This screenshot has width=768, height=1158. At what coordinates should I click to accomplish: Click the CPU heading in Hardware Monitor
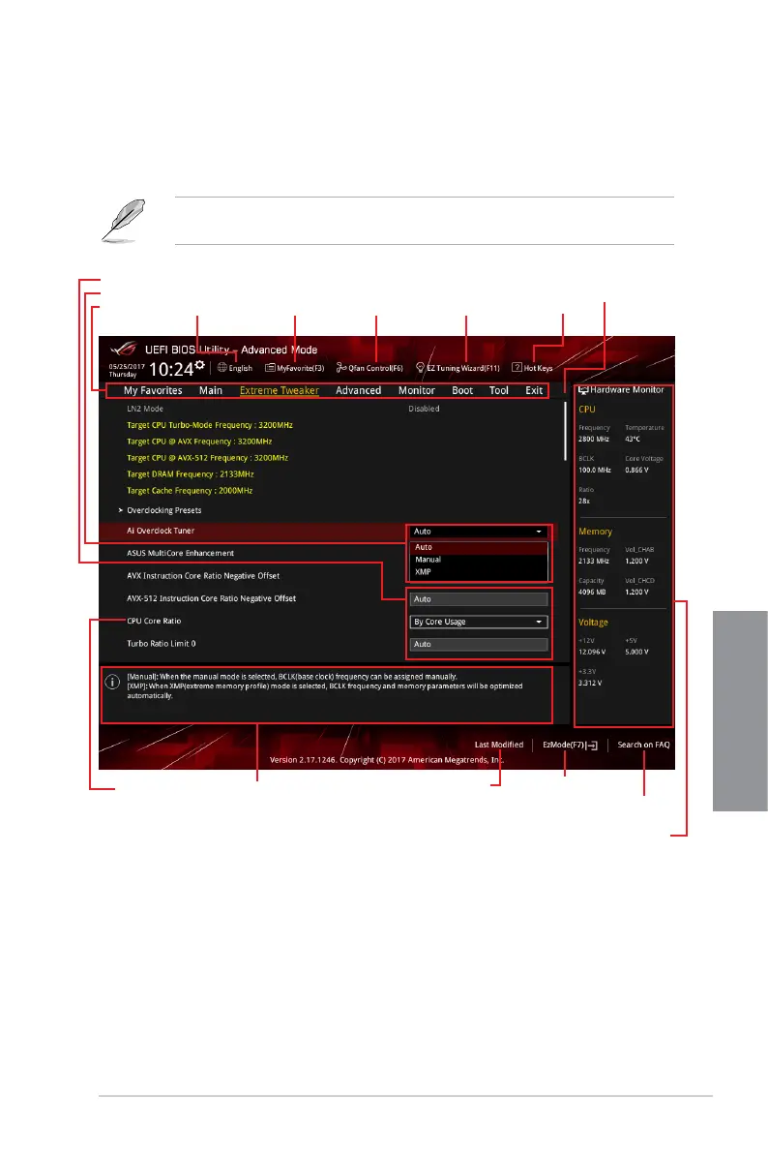(587, 410)
